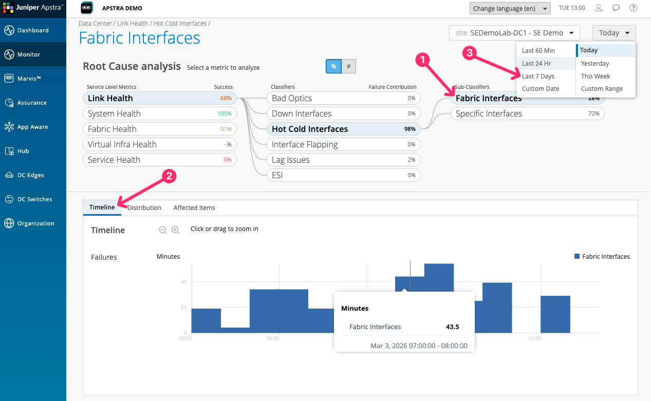Enable the percentage (%) metric view

333,66
